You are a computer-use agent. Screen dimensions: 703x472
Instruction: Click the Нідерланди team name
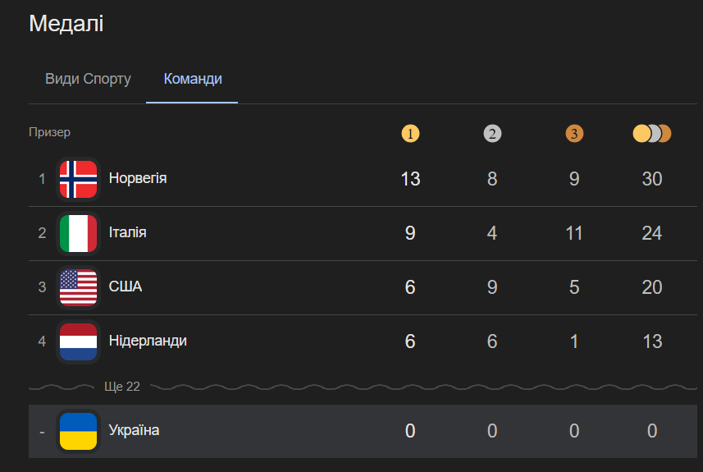[148, 341]
